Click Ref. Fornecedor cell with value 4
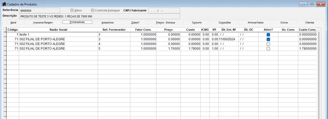 (x=114, y=44)
